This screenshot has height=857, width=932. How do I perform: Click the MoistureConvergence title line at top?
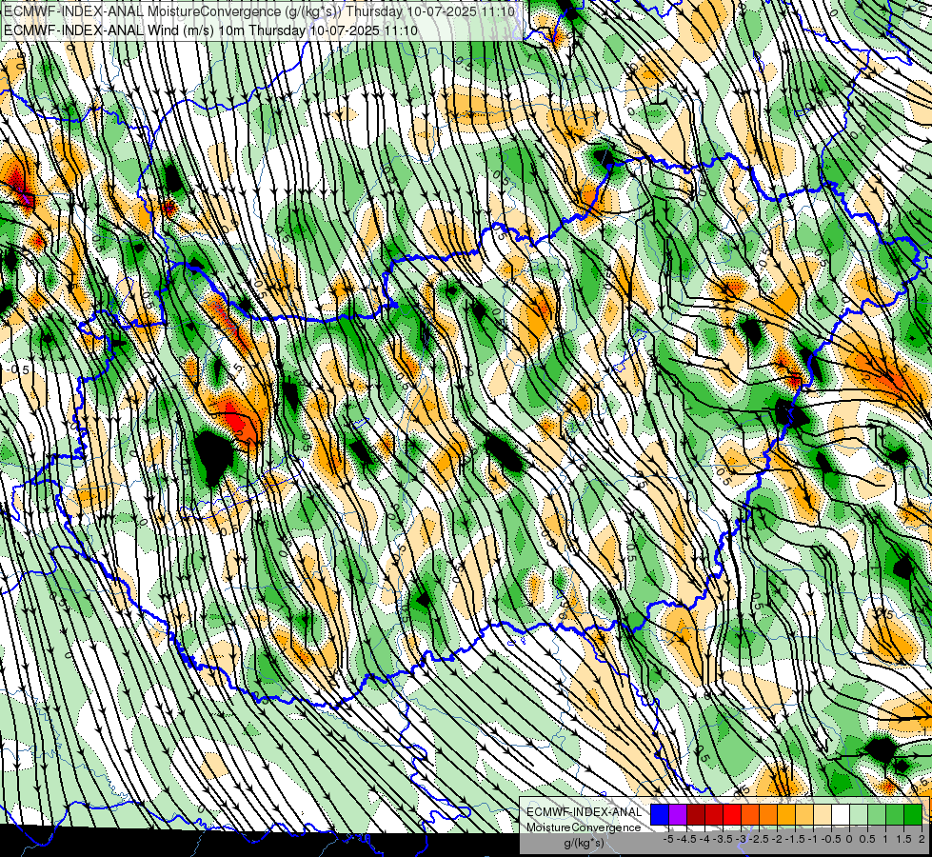tap(259, 11)
